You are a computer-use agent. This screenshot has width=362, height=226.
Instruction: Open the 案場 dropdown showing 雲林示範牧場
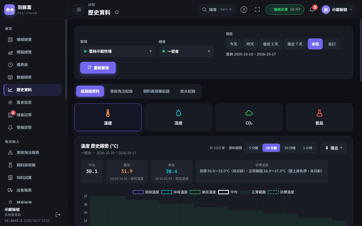pos(118,51)
